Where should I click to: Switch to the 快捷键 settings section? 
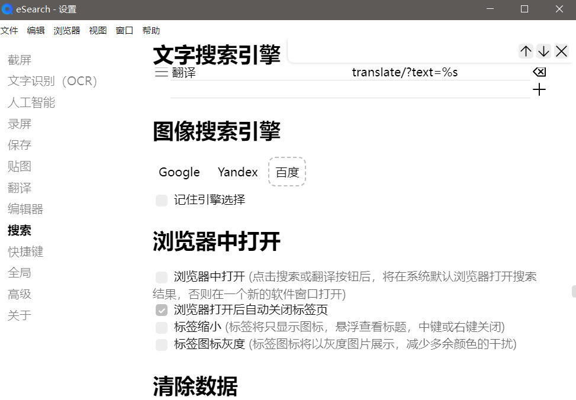25,251
